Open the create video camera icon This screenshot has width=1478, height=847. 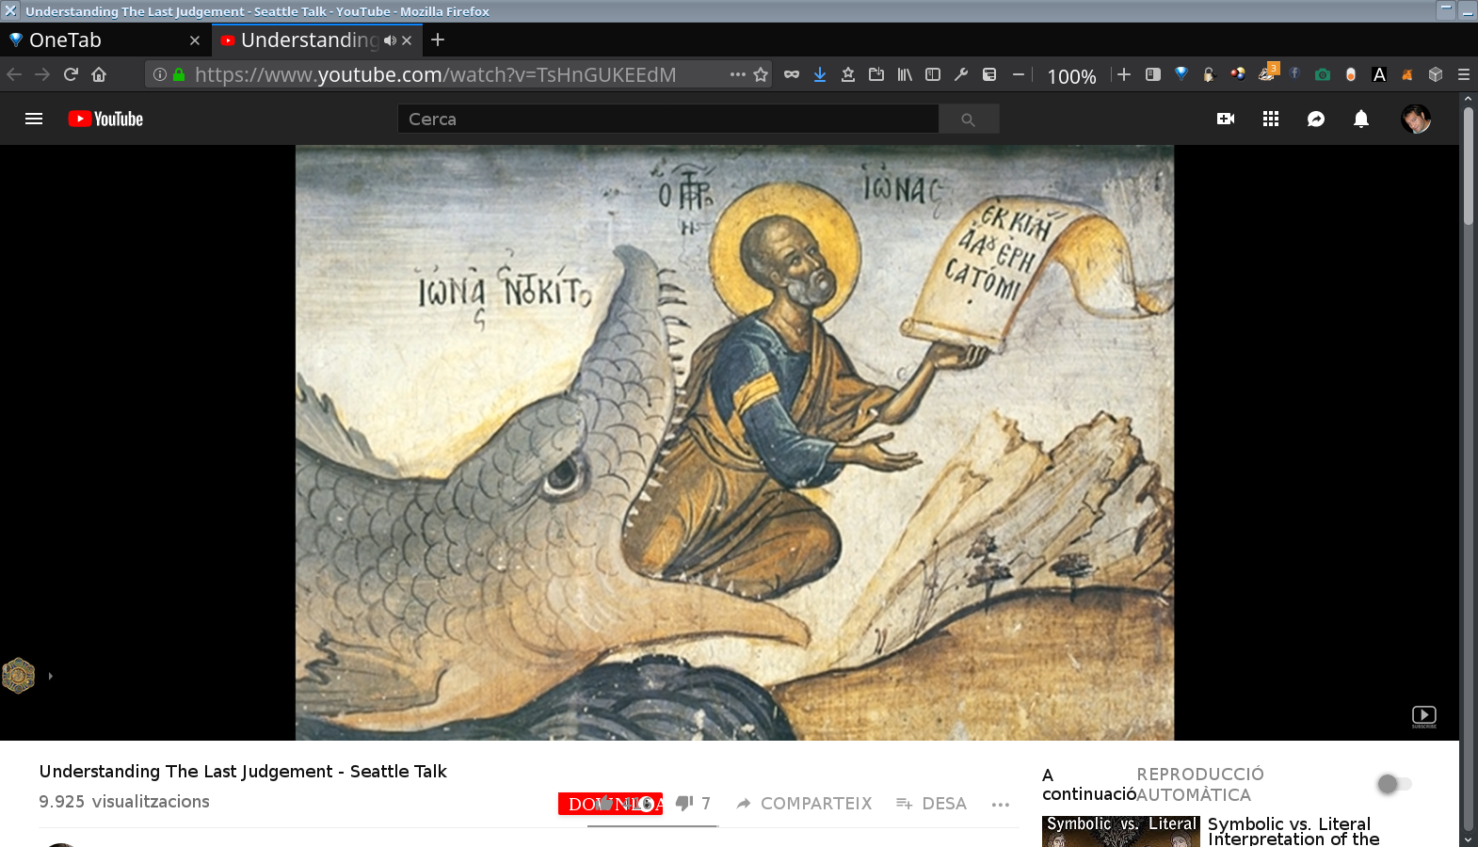pyautogui.click(x=1226, y=119)
